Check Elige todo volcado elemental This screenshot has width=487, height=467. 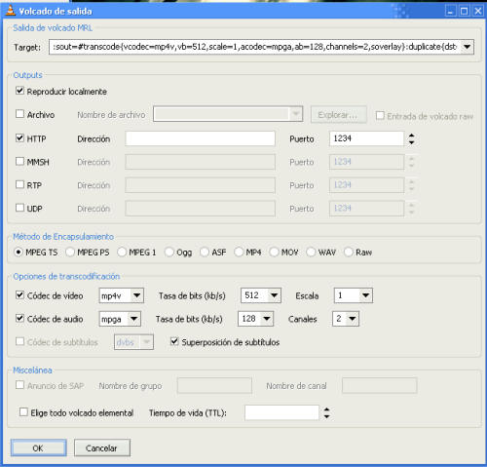coord(23,412)
